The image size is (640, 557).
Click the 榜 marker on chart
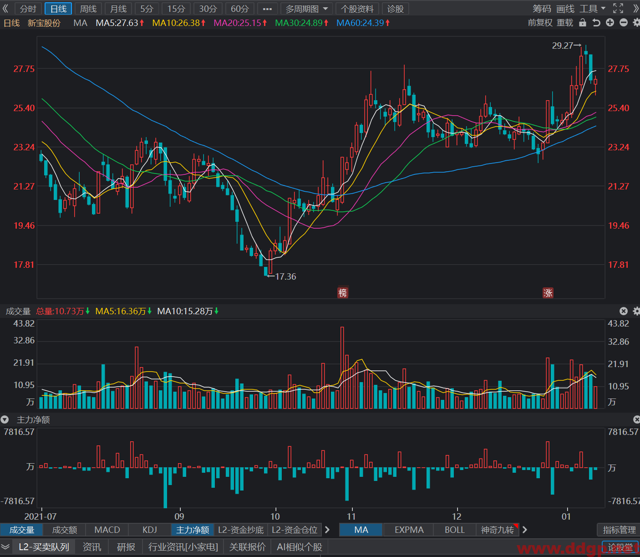pos(343,292)
